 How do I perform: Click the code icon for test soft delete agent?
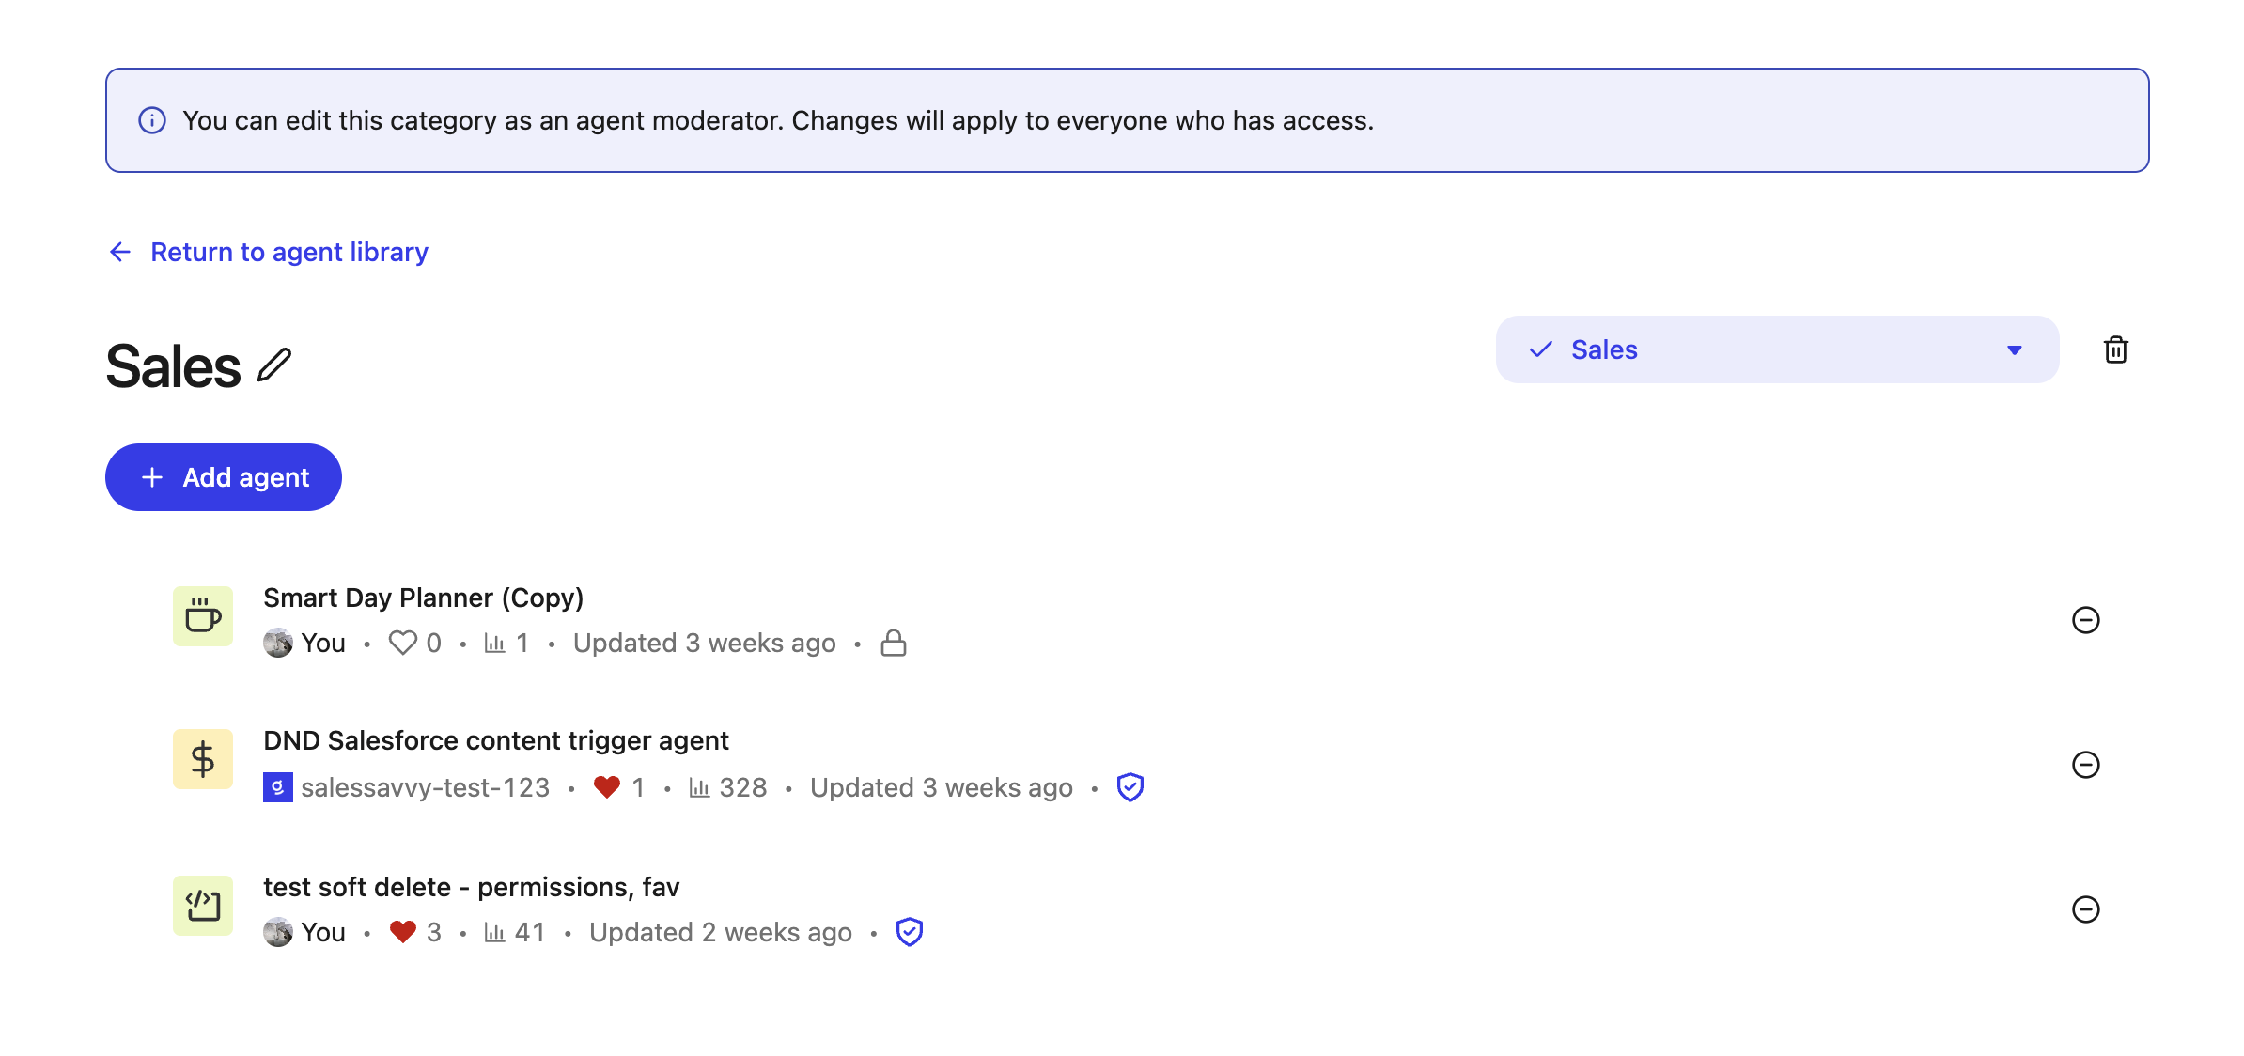coord(202,905)
